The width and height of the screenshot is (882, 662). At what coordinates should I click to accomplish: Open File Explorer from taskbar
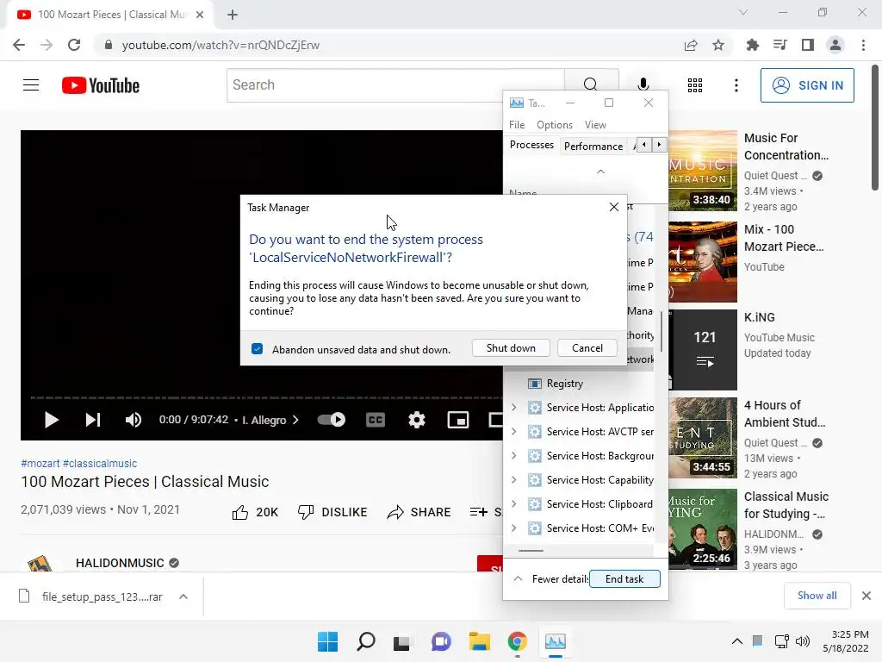[x=479, y=641]
